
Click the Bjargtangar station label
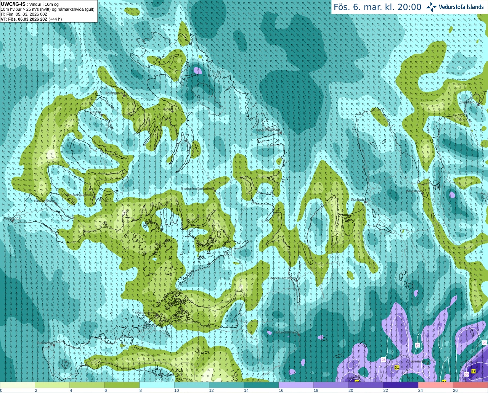click(13, 218)
